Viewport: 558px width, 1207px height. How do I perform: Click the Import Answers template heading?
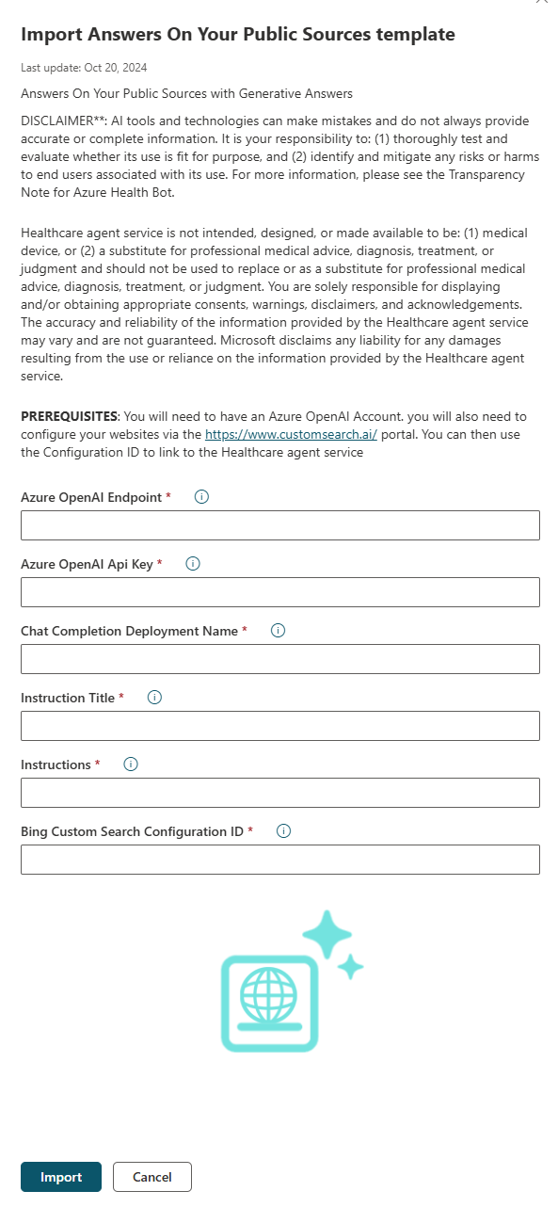(237, 34)
